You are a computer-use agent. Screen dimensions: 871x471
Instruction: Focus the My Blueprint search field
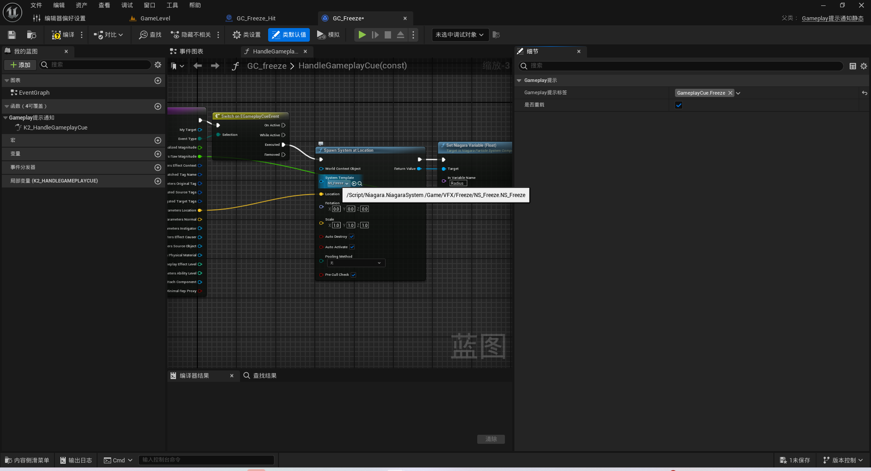[x=95, y=65]
